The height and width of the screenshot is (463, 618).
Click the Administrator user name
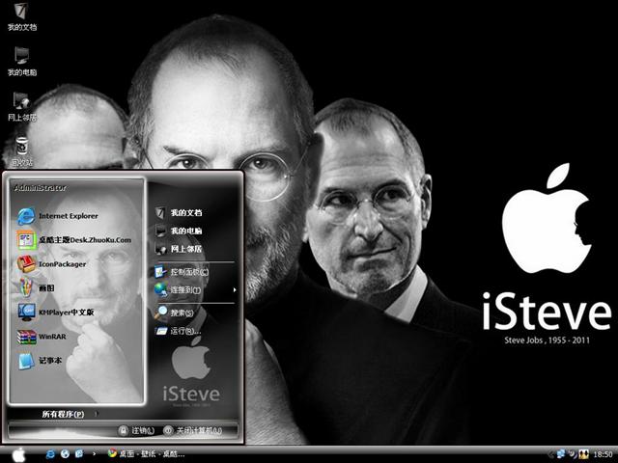point(41,188)
